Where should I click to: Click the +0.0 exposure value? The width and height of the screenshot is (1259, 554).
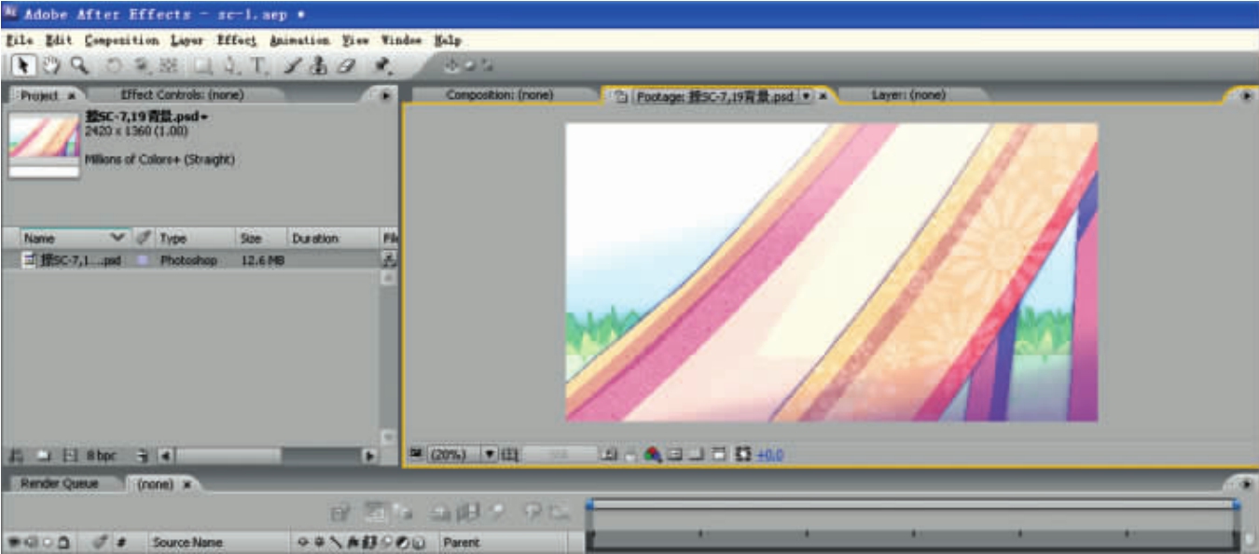770,454
